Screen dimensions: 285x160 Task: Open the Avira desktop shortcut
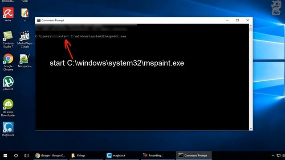click(x=8, y=15)
